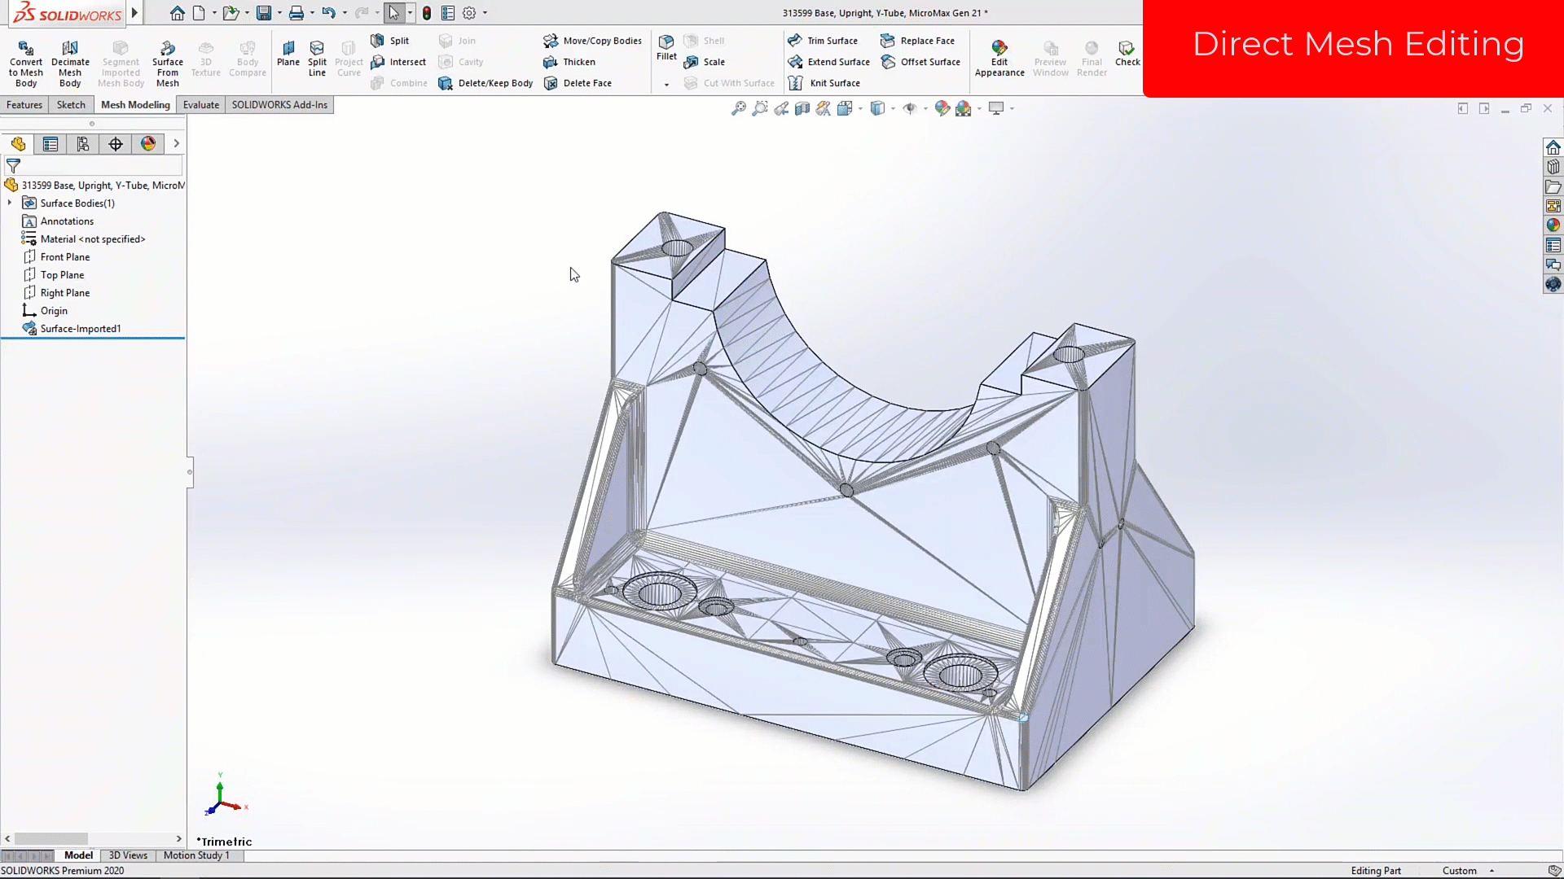Select Front Plane in the tree
This screenshot has width=1564, height=879.
click(56, 257)
